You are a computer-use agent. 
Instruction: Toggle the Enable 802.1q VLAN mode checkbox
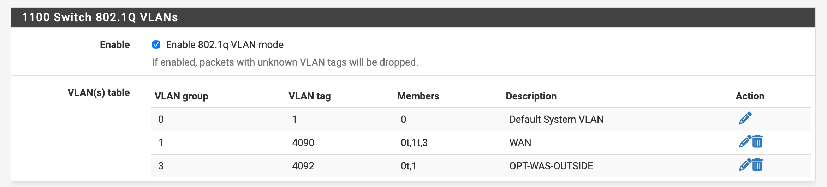tap(156, 44)
